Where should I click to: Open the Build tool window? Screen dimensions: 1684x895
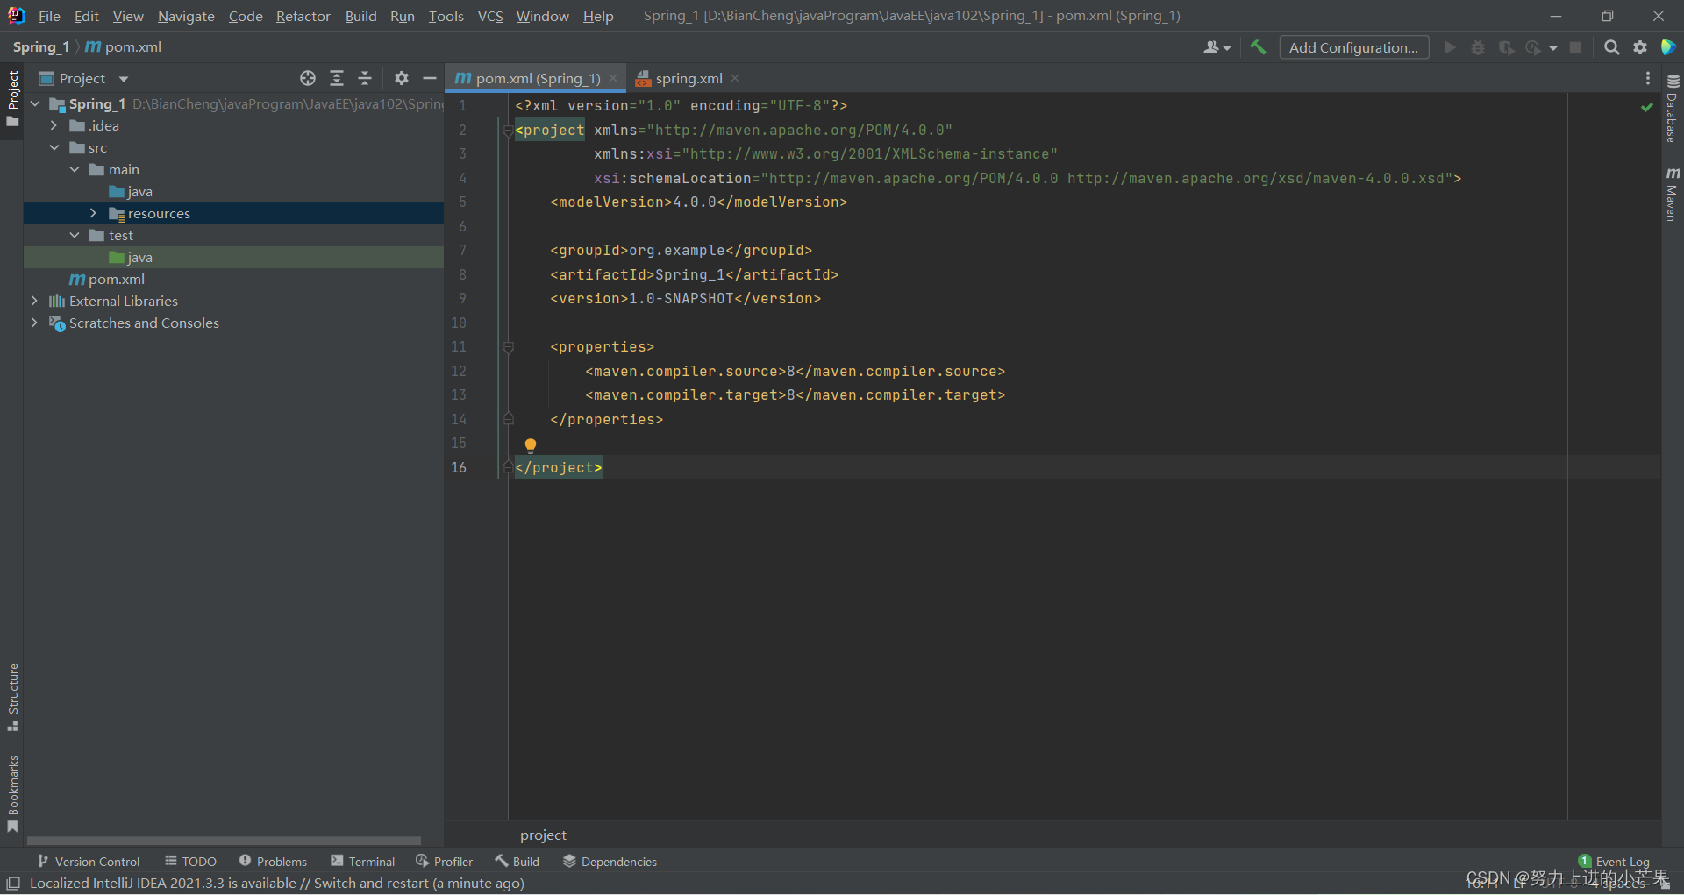(x=517, y=862)
